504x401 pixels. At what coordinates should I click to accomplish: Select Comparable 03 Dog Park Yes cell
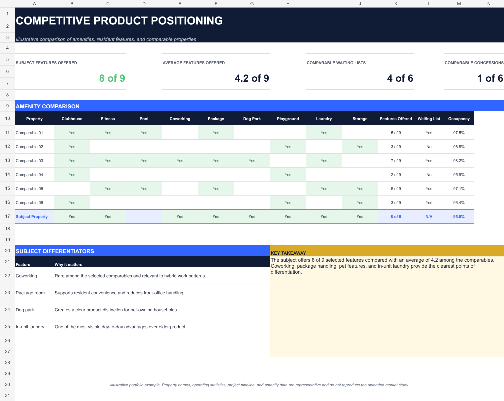pyautogui.click(x=252, y=160)
